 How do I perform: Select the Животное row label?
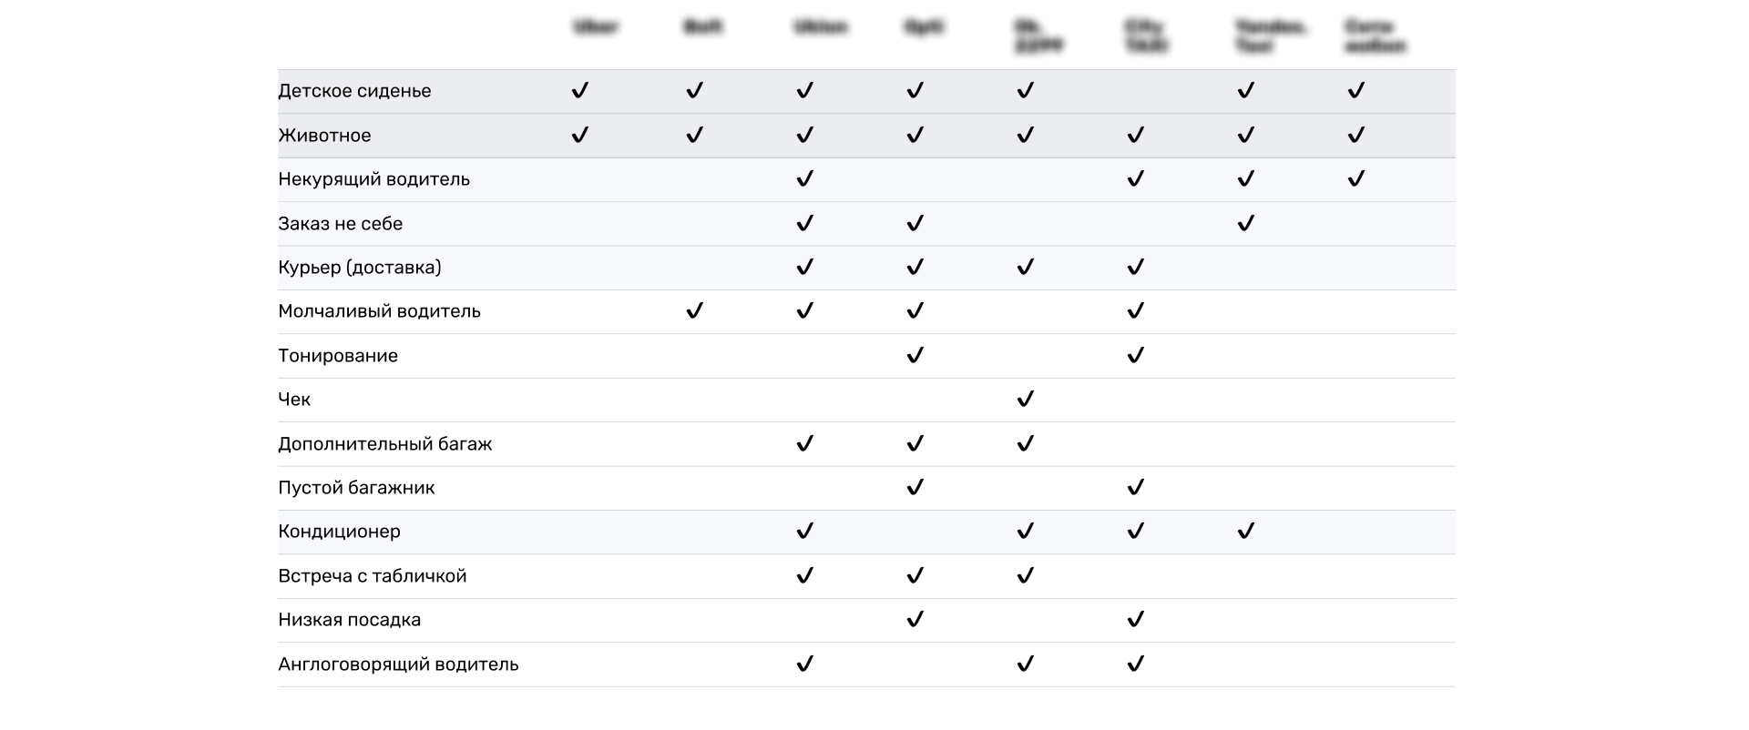(324, 136)
